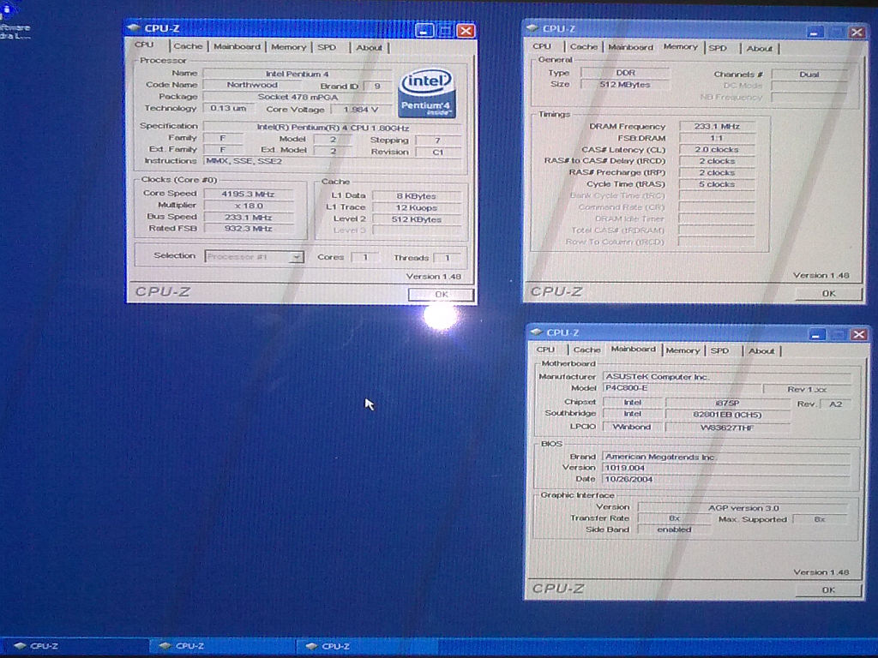The width and height of the screenshot is (878, 658).
Task: Click the Cycle Time value "5 clocks"
Action: point(717,184)
